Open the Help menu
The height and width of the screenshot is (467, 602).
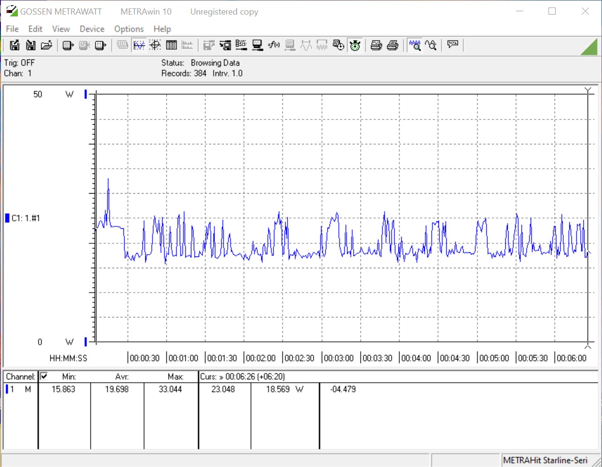pos(162,29)
